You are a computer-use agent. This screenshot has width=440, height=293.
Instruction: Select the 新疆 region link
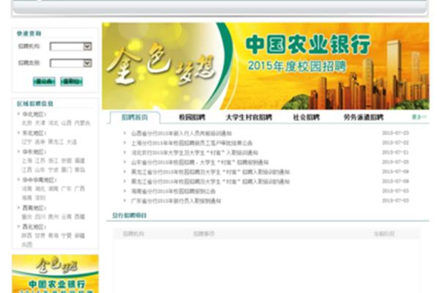[80, 236]
